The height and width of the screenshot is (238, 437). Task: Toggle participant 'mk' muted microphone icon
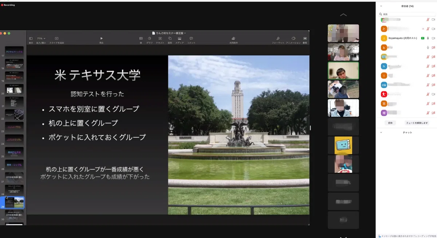point(428,85)
